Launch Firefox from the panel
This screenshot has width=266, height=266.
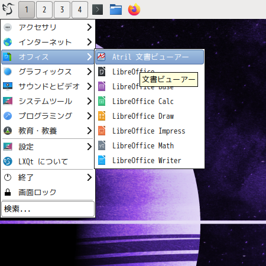pyautogui.click(x=134, y=9)
